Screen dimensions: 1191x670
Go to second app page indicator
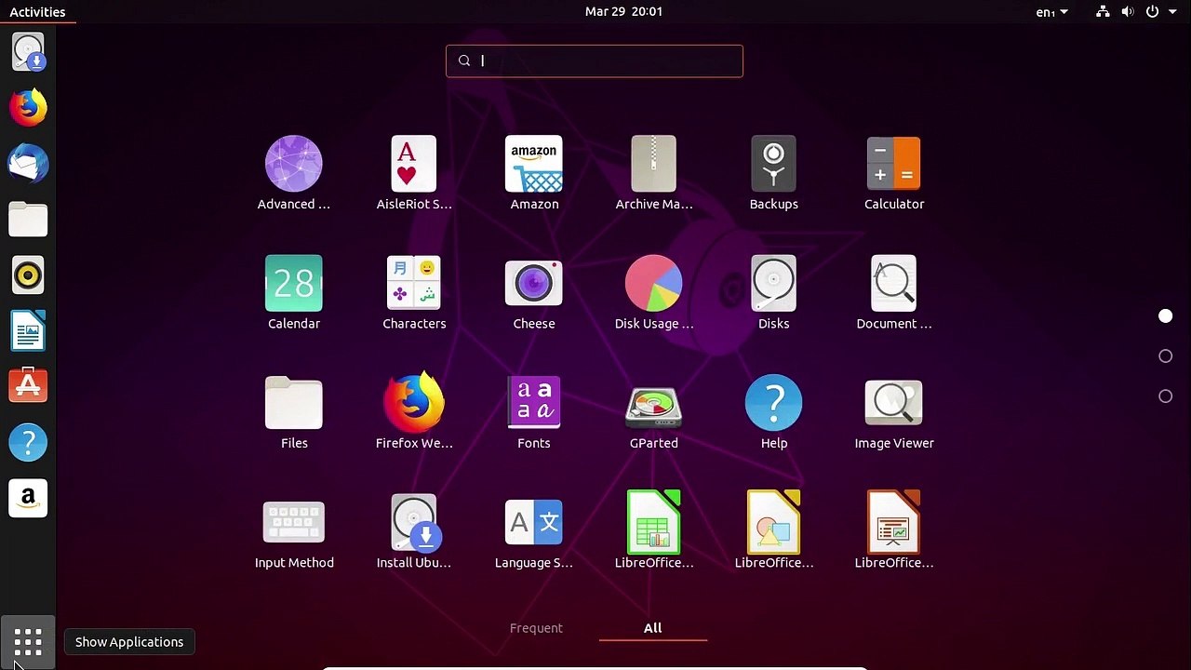[1165, 356]
